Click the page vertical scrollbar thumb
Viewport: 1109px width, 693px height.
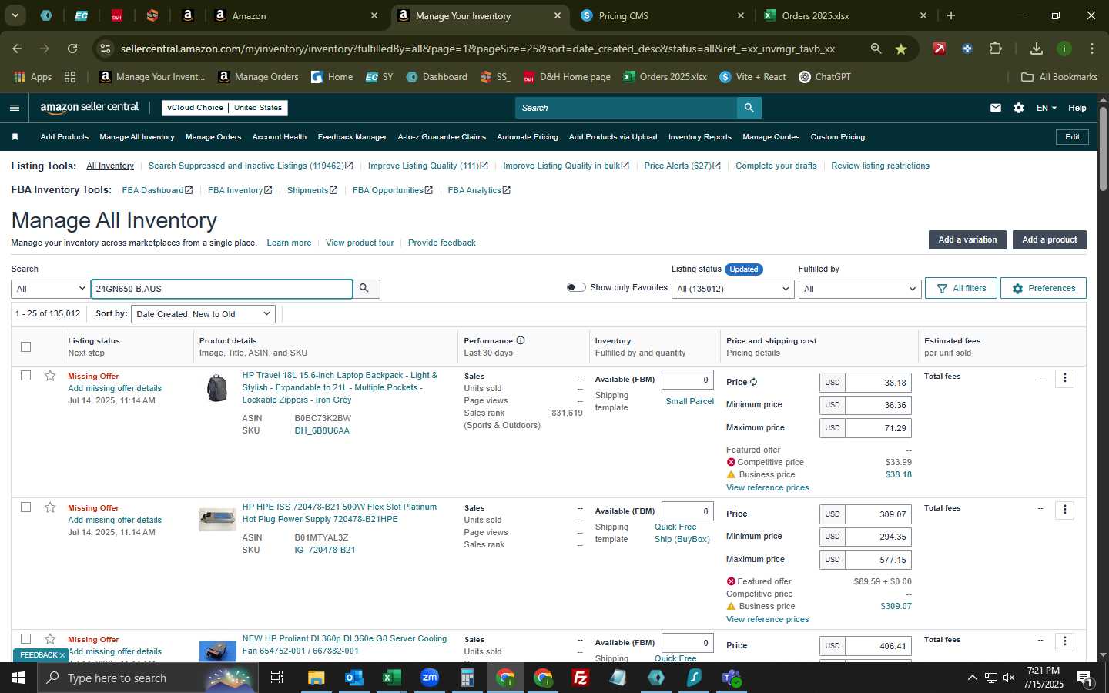(1103, 150)
